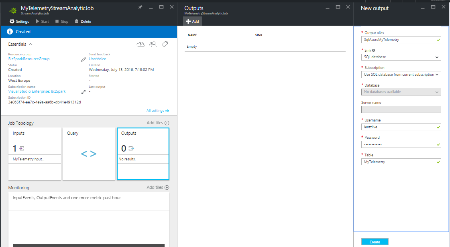Edit resource group with pencil icon
The height and width of the screenshot is (247, 450).
point(83,59)
